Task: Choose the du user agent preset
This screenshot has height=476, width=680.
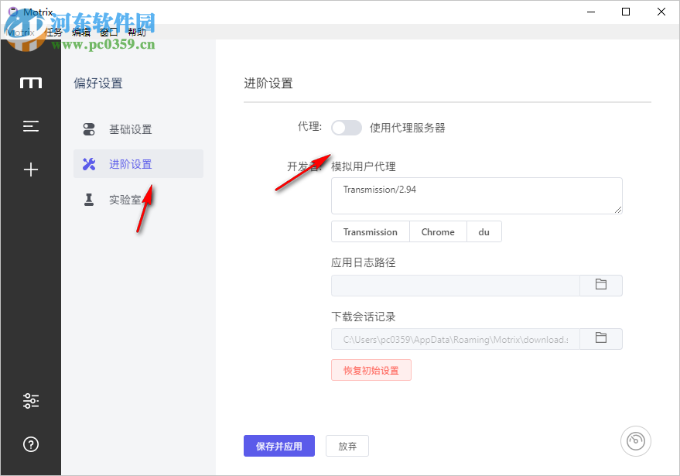Action: (484, 231)
